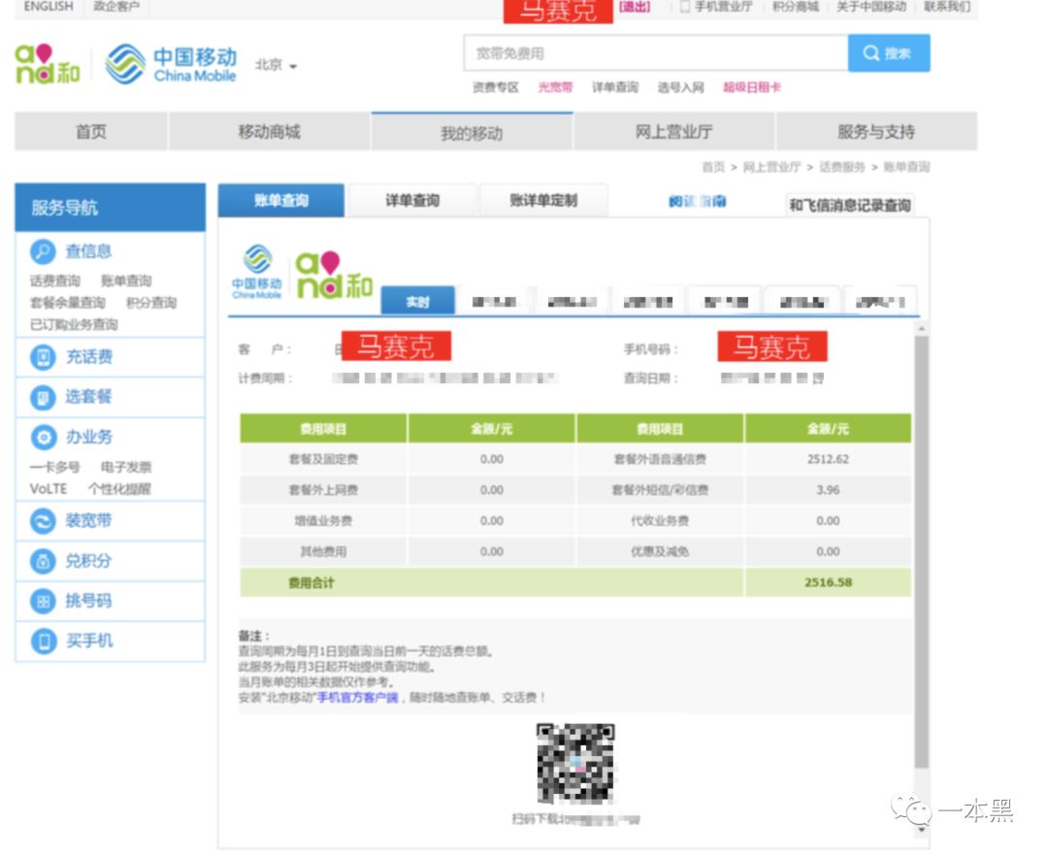
Task: Click the 网上营业厅 breadcrumb link
Action: (771, 167)
